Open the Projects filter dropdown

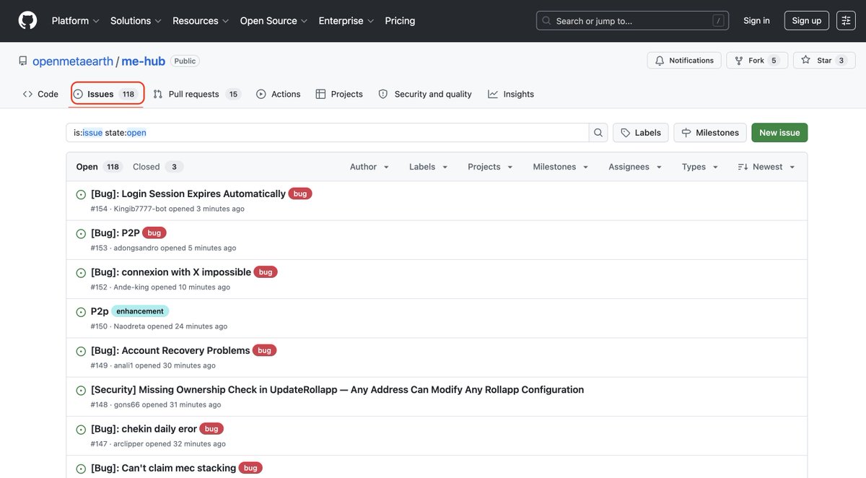click(491, 167)
